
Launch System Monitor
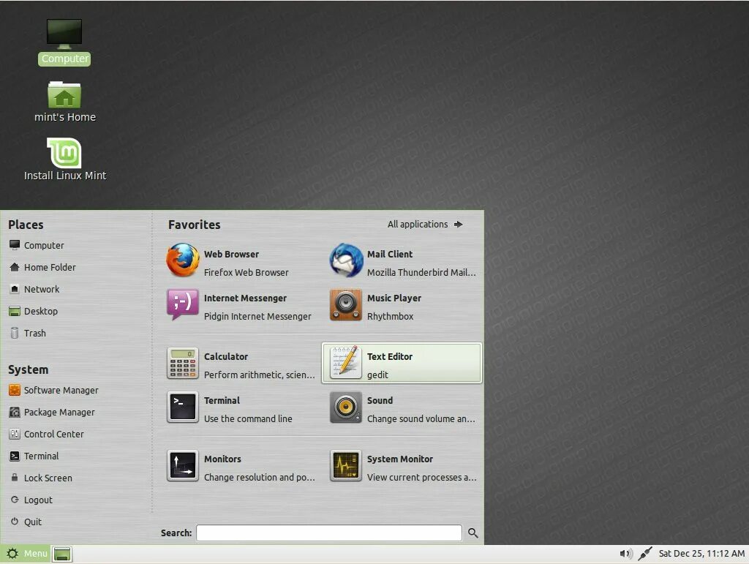(x=402, y=467)
